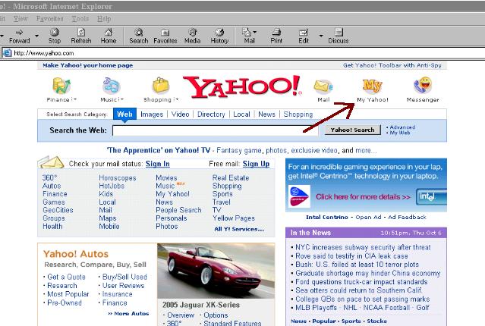The image size is (485, 326).
Task: Click the Sign In mail link
Action: 158,164
